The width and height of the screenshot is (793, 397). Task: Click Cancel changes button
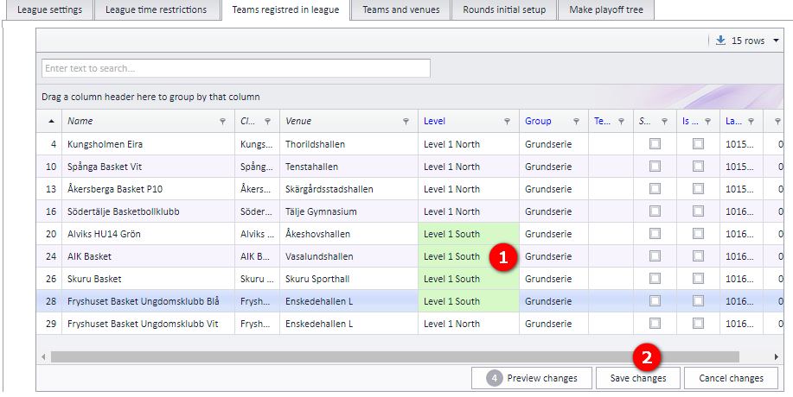click(731, 378)
